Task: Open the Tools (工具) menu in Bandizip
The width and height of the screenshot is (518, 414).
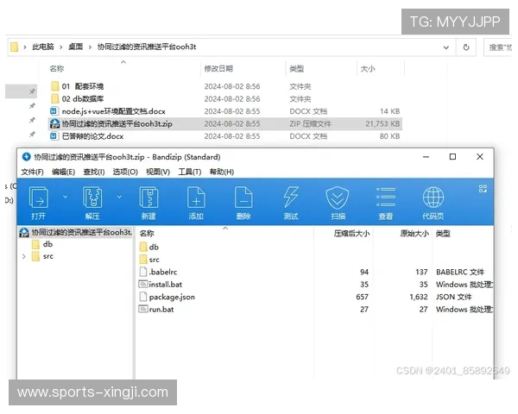Action: (x=190, y=172)
